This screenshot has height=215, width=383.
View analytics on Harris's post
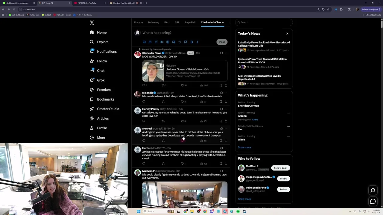pyautogui.click(x=204, y=164)
